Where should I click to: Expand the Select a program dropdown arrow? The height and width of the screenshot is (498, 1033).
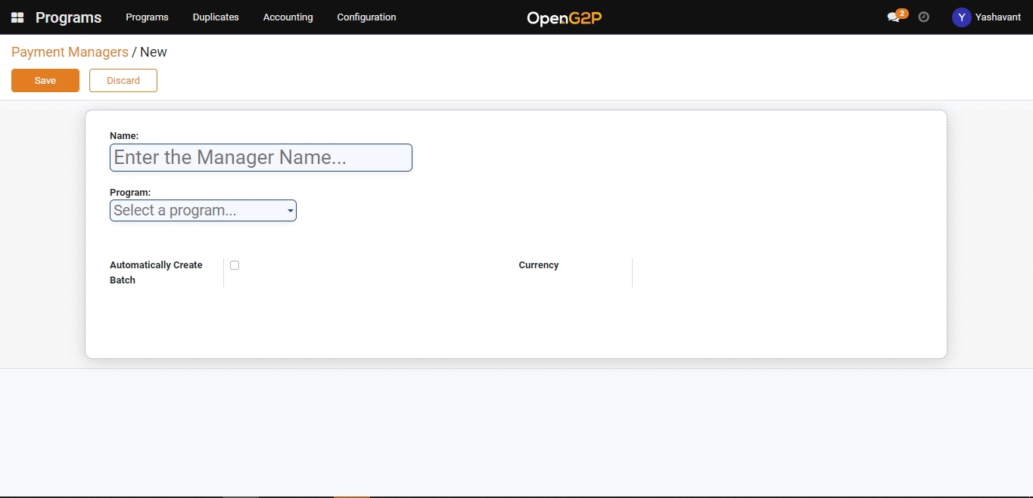(x=290, y=211)
